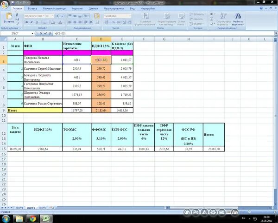The width and height of the screenshot is (278, 223).
Task: Switch to the Рецензирование tab
Action: click(x=114, y=8)
